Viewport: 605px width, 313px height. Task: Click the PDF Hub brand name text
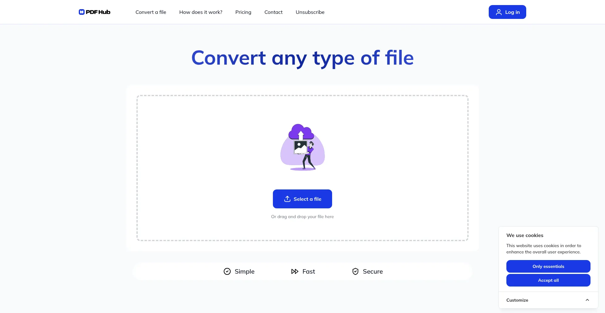(98, 12)
